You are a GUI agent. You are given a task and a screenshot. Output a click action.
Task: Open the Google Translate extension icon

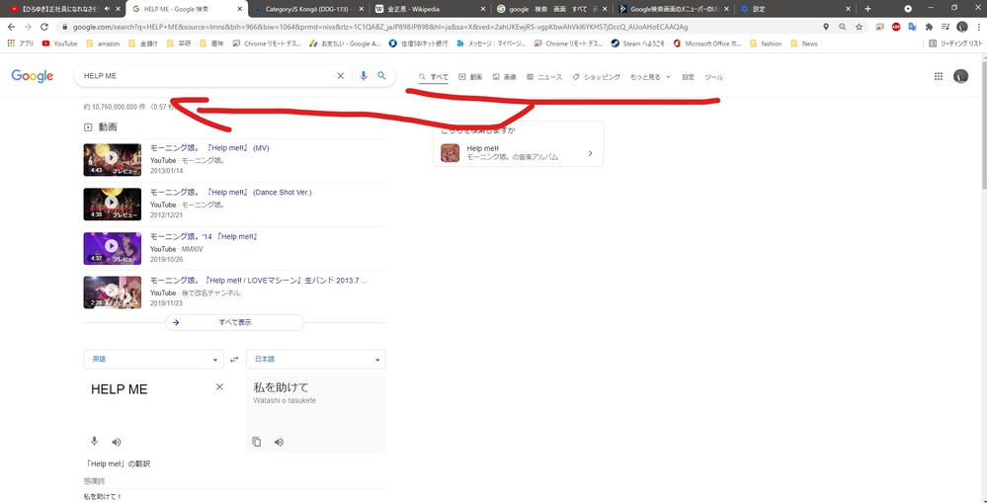coord(912,27)
